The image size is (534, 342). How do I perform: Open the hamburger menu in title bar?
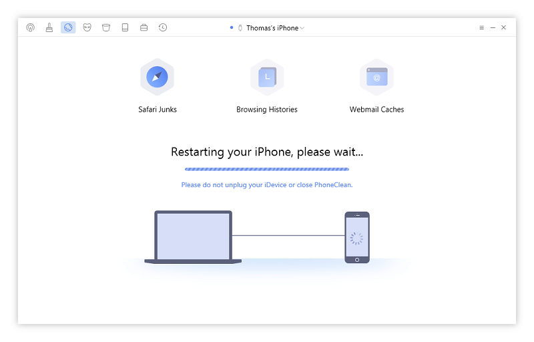481,27
